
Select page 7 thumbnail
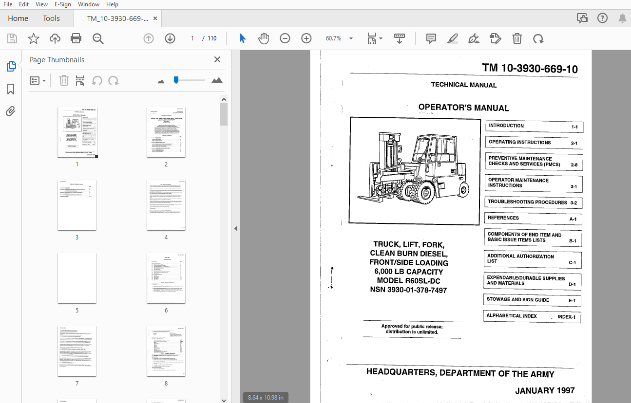tap(77, 351)
